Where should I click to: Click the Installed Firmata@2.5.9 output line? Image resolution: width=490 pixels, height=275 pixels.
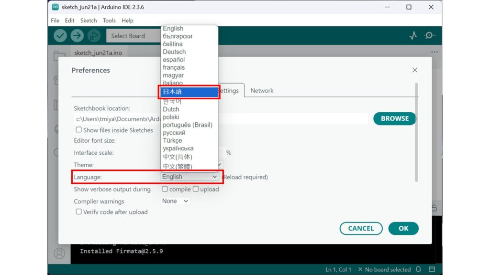(x=122, y=251)
